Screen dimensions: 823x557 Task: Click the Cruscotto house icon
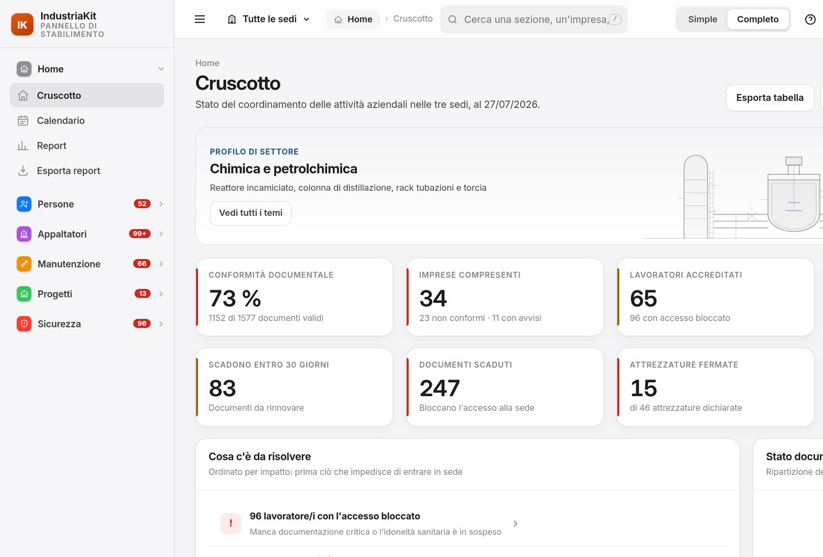[x=23, y=95]
